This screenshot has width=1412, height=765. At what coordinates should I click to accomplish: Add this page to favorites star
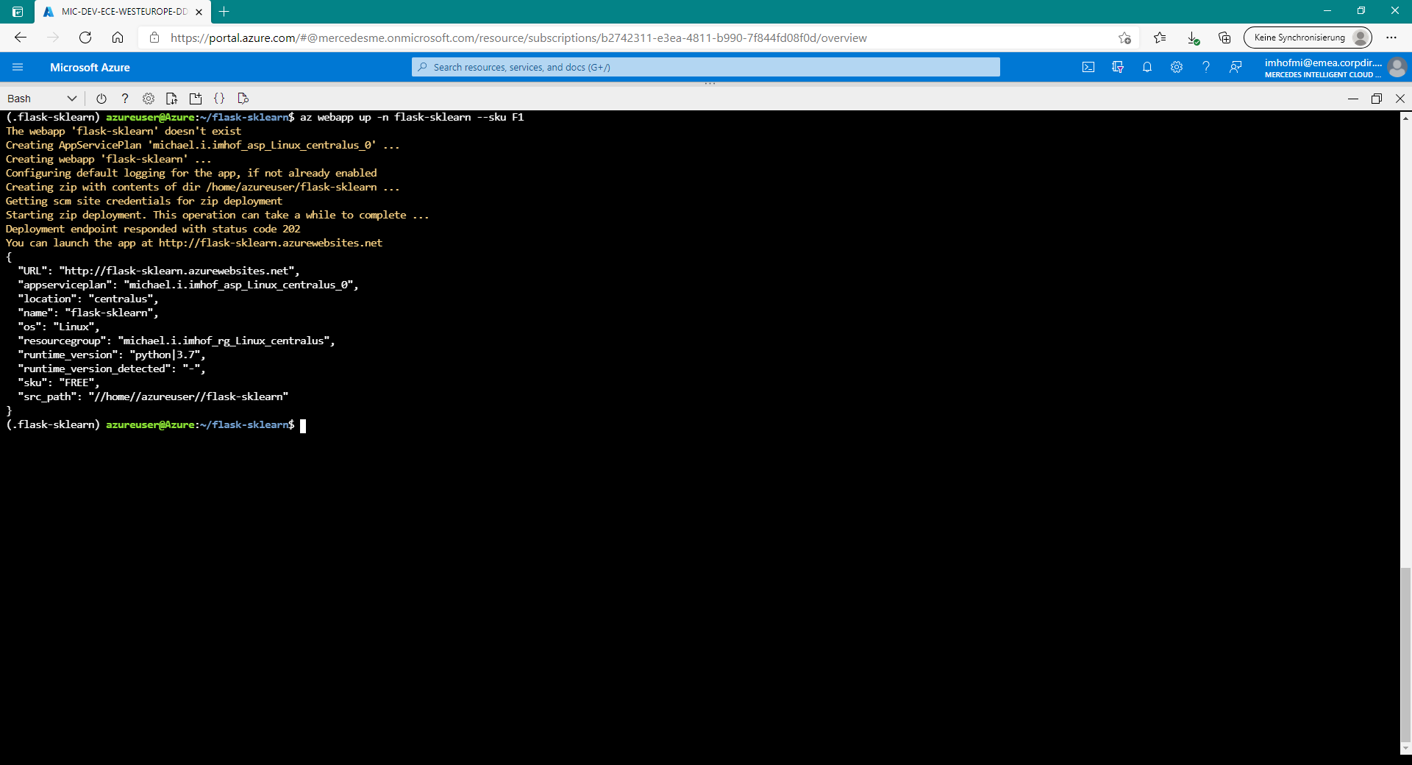1124,38
